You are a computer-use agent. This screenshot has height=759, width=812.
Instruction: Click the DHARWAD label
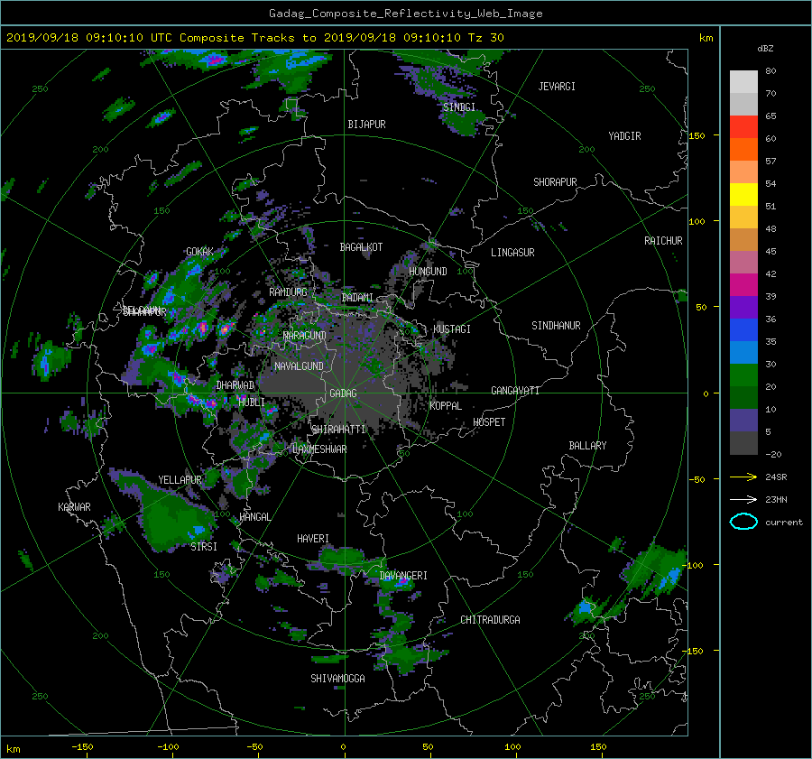[235, 385]
